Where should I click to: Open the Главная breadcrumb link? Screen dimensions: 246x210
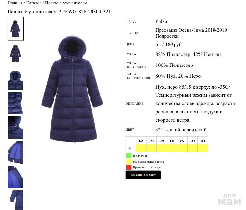(15, 3)
